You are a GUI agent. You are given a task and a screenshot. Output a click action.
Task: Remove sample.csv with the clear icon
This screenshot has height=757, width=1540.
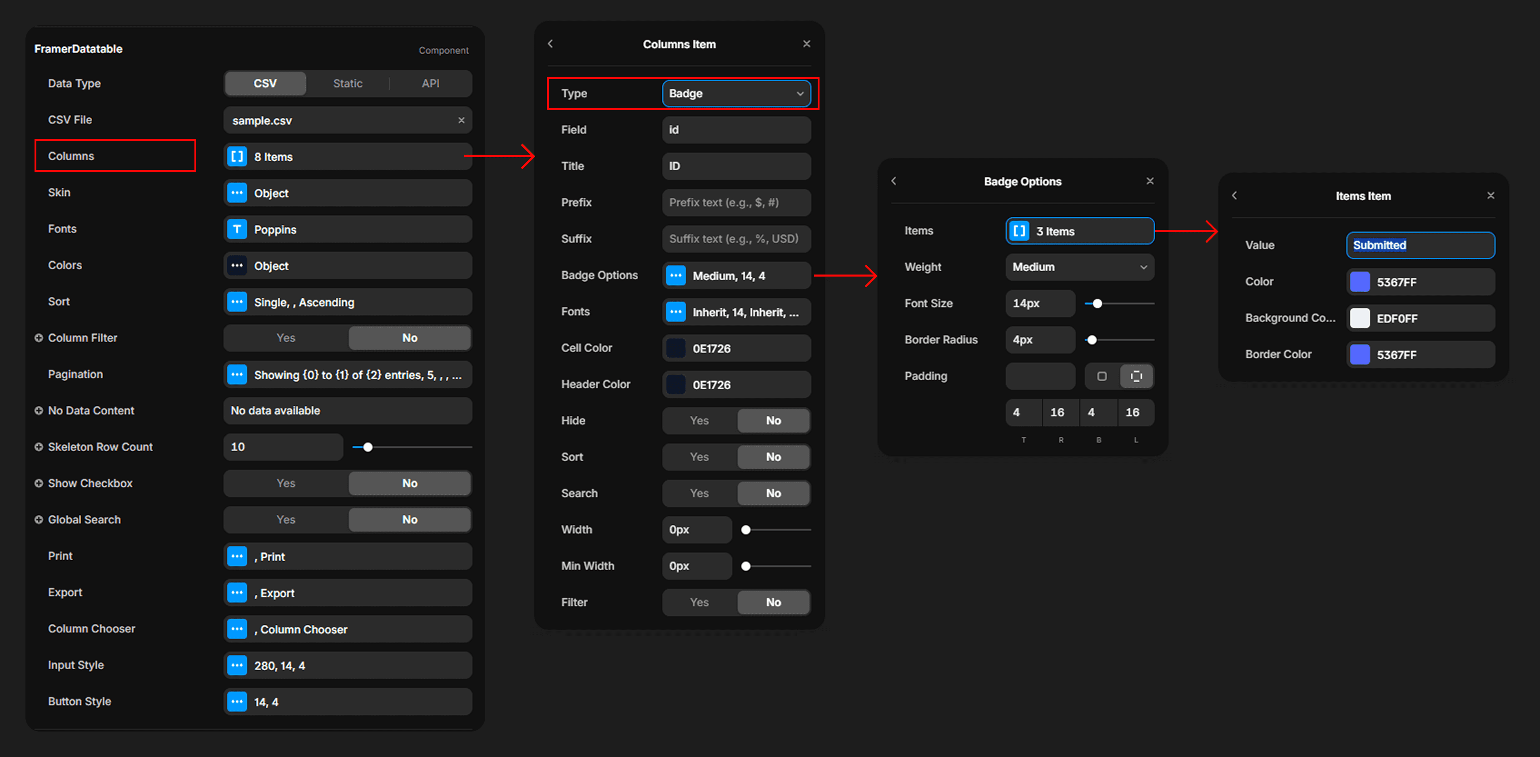461,120
